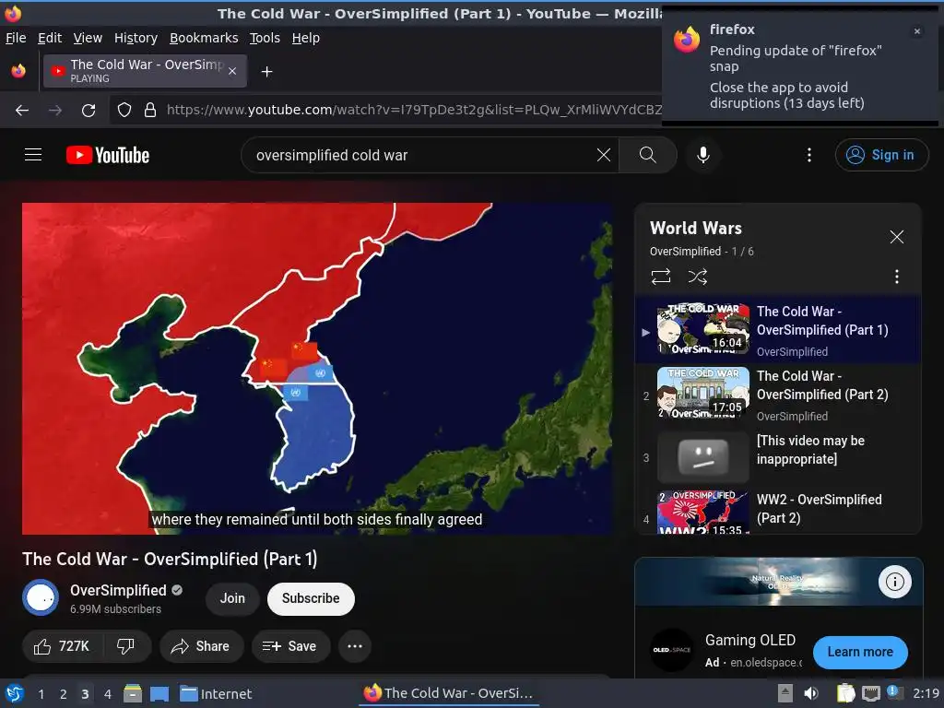This screenshot has width=944, height=708.
Task: Open clipboard manager tray icon
Action: (x=846, y=693)
